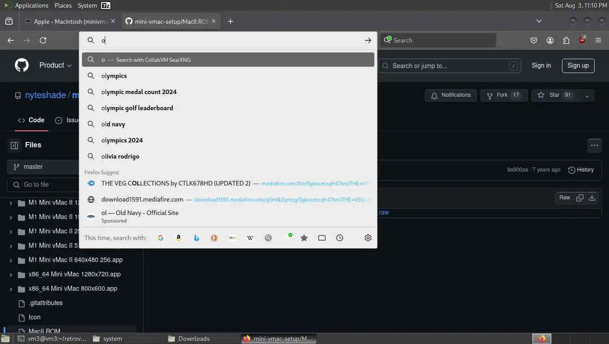This screenshot has width=609, height=344.
Task: Select 'old navy' search suggestion
Action: (228, 124)
